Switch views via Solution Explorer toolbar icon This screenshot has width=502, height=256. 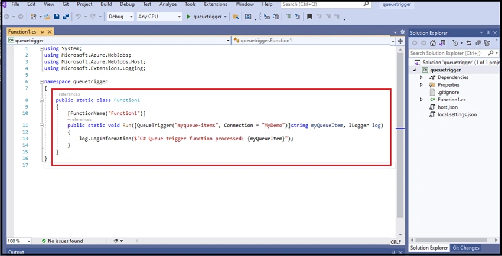pyautogui.click(x=442, y=43)
